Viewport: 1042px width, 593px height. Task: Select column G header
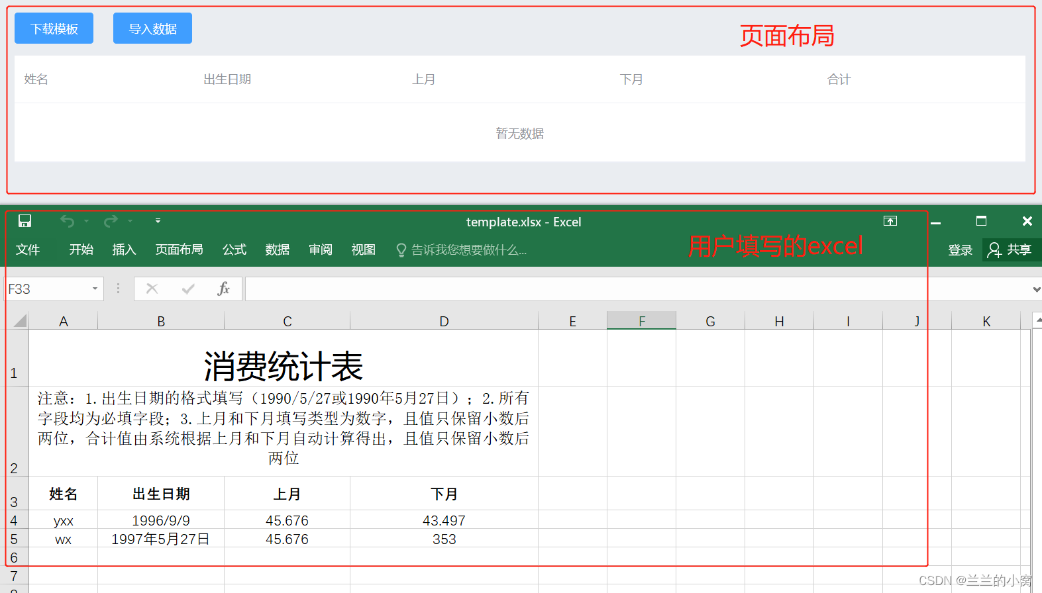pyautogui.click(x=710, y=321)
